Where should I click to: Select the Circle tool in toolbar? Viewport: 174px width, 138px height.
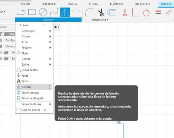pos(43,12)
